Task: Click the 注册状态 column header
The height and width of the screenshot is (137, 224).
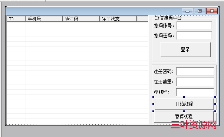Action: point(118,19)
